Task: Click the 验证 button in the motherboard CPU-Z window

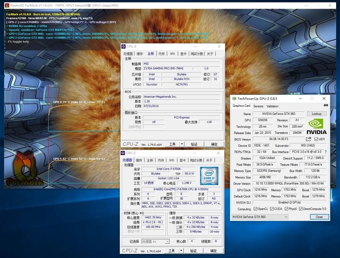Action: pos(194,144)
